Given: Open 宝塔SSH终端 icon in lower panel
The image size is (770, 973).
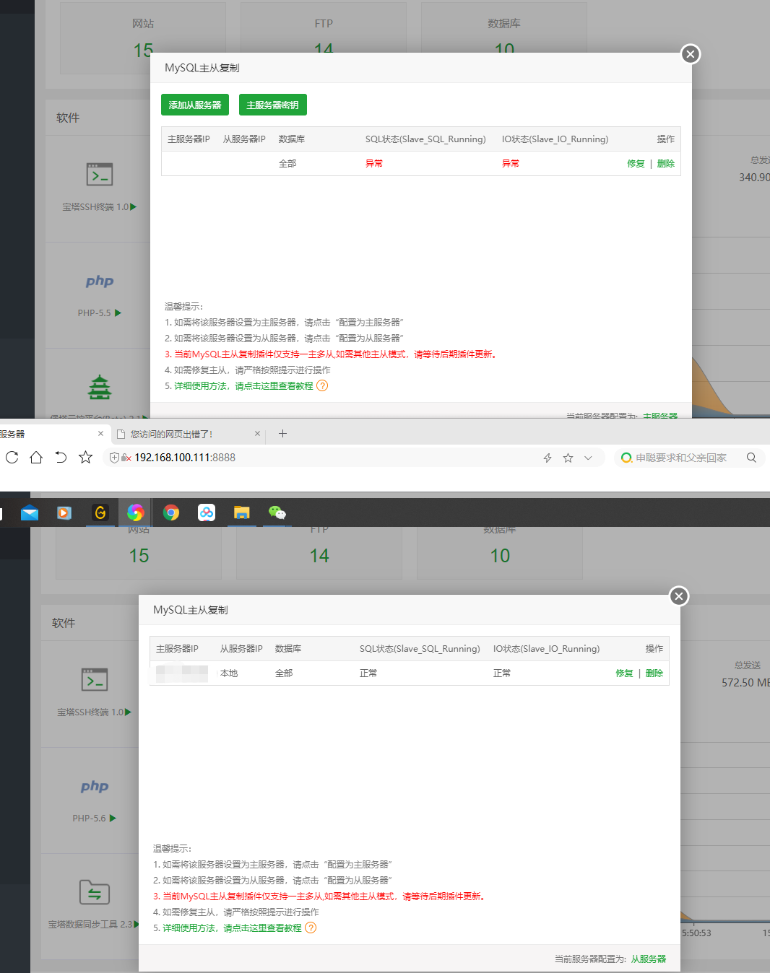Looking at the screenshot, I should 95,680.
